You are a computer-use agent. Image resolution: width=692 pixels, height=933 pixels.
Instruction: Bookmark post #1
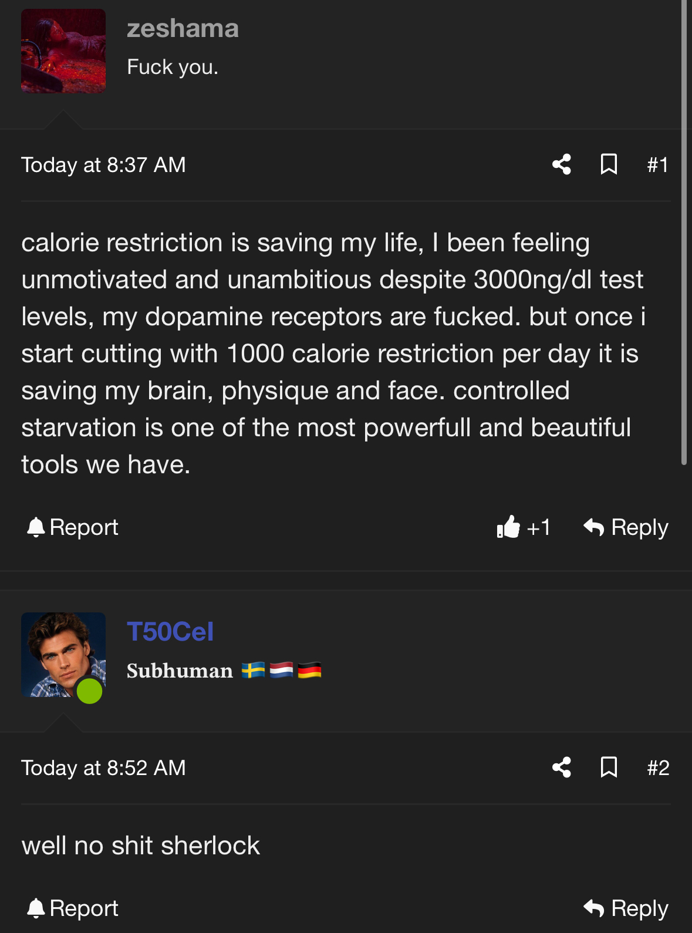(x=609, y=164)
